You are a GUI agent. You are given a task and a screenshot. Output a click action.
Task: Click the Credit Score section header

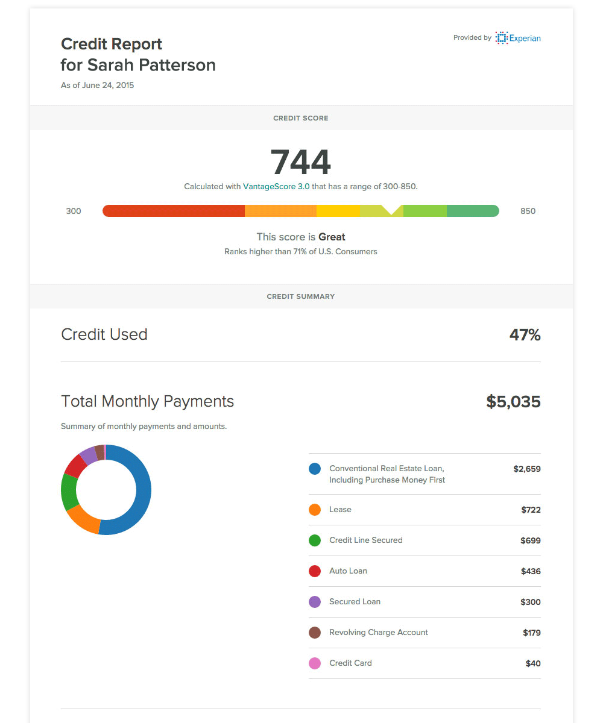click(x=301, y=118)
